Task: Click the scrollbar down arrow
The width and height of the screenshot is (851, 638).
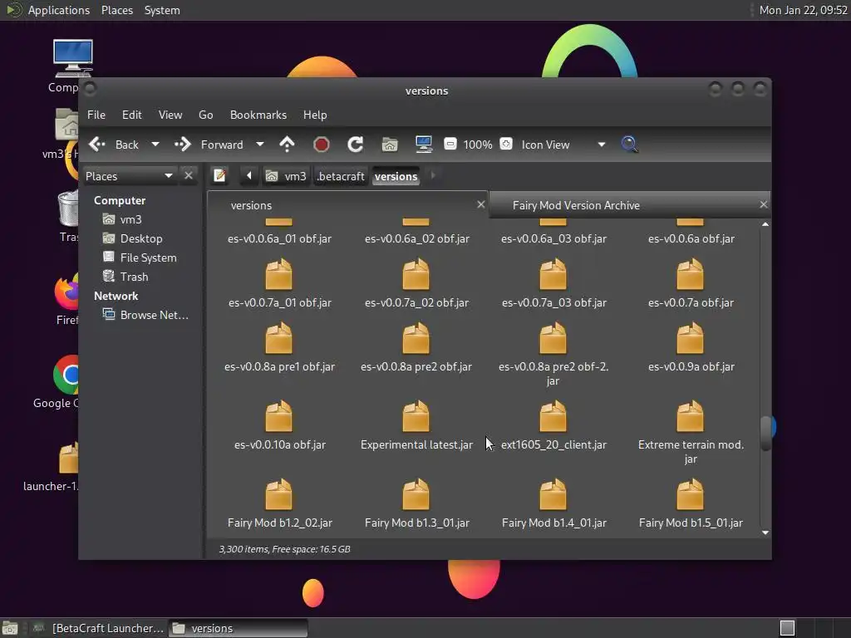Action: (x=765, y=532)
